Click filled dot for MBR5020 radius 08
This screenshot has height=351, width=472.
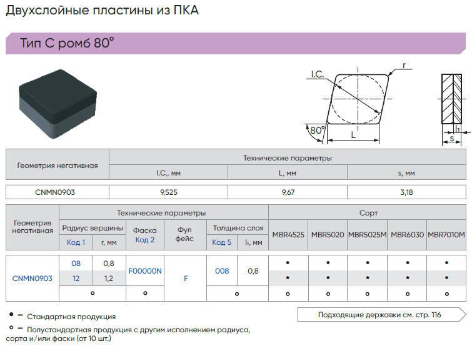(x=328, y=263)
